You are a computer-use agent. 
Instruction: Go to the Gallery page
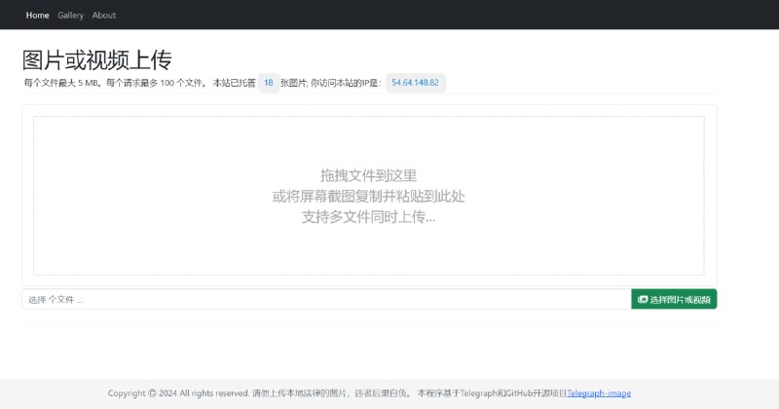[x=70, y=16]
